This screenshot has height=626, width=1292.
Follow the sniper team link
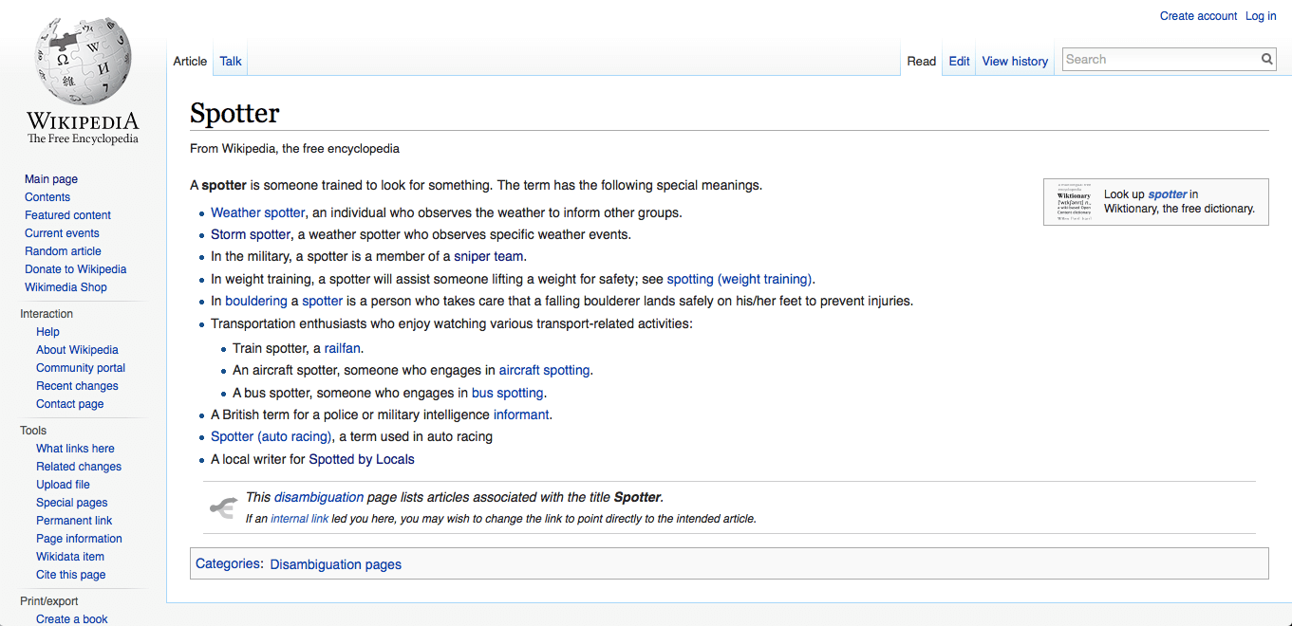click(489, 256)
